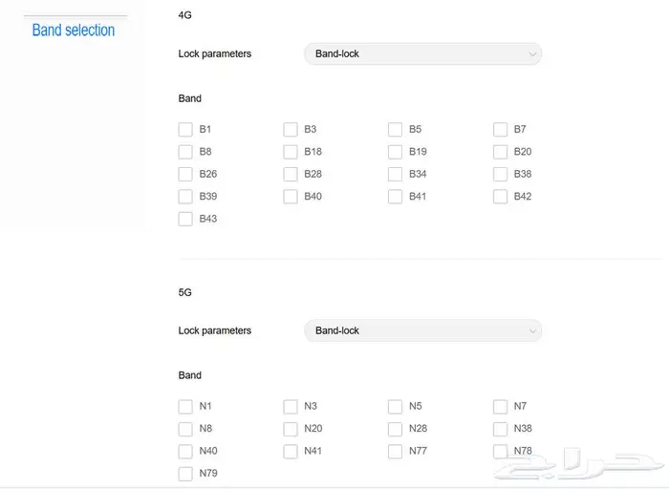Toggle the N40 band checkbox

click(185, 452)
